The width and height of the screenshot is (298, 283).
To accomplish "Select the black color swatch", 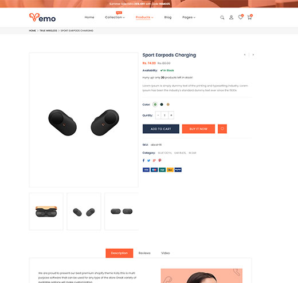I will 162,105.
